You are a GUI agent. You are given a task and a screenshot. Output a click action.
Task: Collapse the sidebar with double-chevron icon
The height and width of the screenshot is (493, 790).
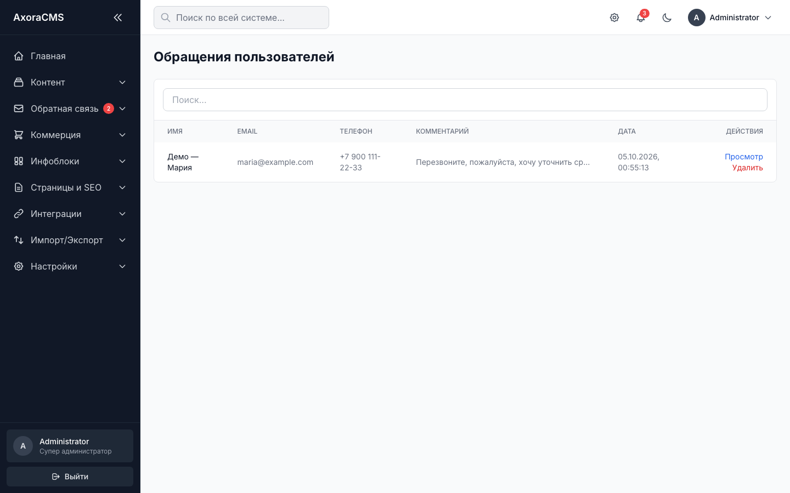(117, 18)
